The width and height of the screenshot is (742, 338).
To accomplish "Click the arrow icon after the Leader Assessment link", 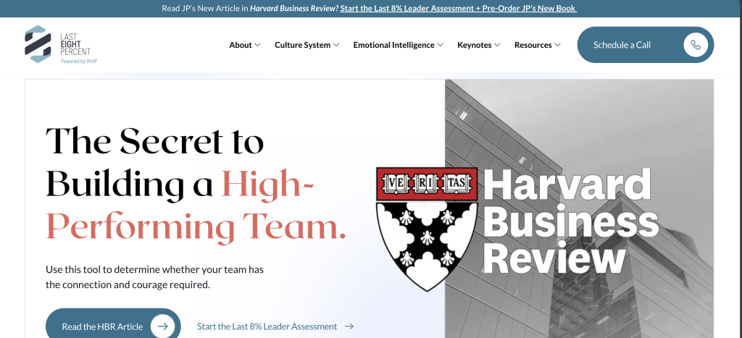I will click(x=349, y=326).
